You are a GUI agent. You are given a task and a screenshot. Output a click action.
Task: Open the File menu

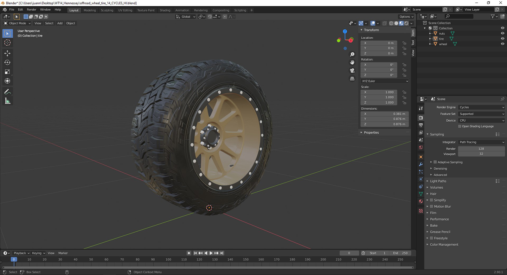point(12,10)
